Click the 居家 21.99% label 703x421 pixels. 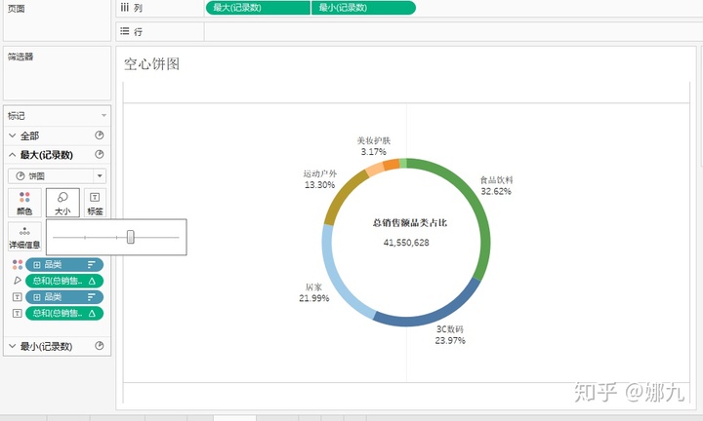click(x=314, y=292)
